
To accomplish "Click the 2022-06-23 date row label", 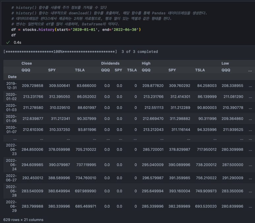I will point(11,149).
